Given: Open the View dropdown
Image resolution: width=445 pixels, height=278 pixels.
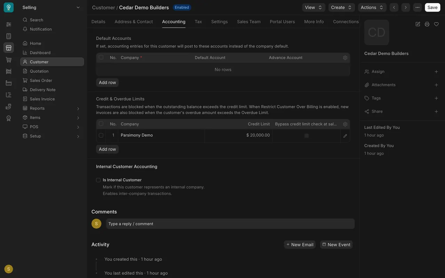Looking at the screenshot, I should pyautogui.click(x=314, y=7).
